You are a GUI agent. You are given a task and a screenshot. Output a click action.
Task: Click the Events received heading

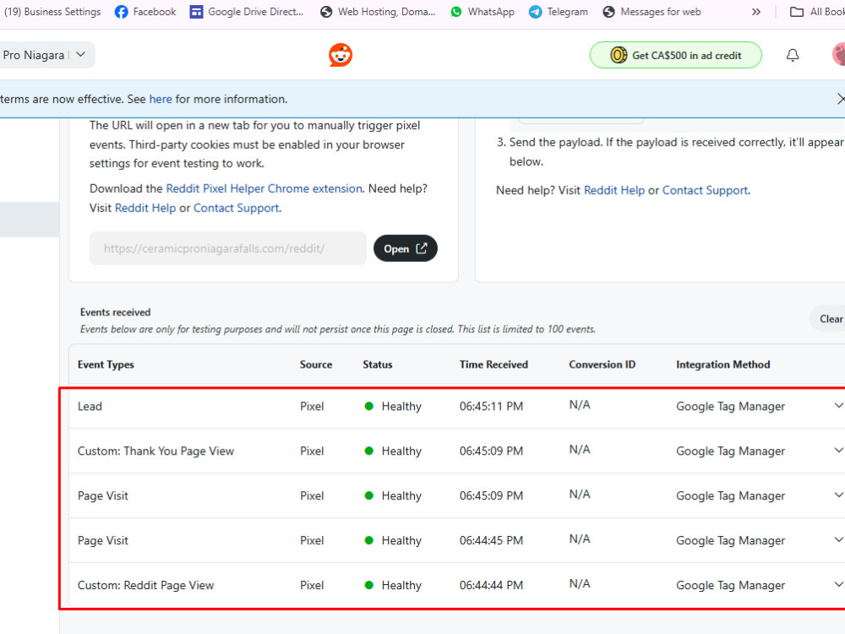point(115,313)
